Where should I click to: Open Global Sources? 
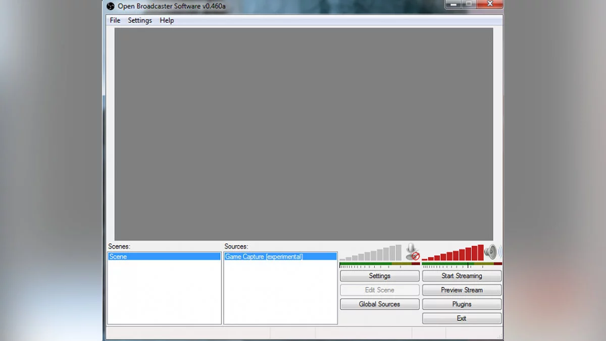coord(379,304)
